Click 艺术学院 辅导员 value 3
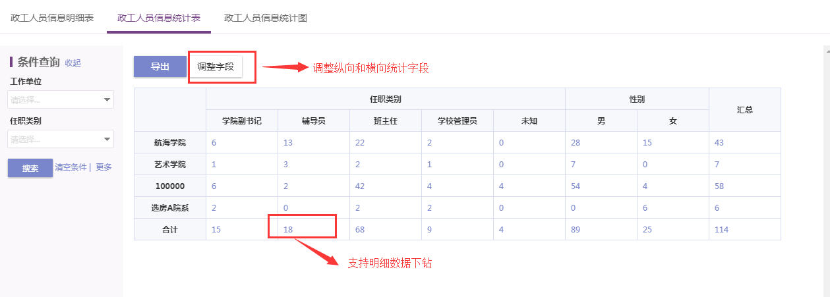Viewport: 830px width, 297px height. (x=285, y=165)
